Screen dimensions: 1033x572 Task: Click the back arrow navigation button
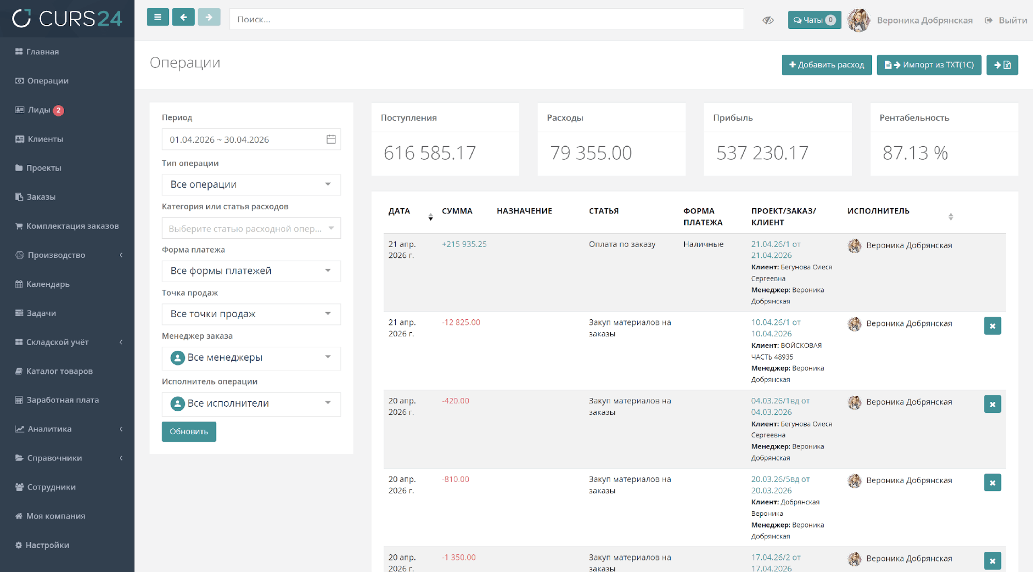[183, 17]
